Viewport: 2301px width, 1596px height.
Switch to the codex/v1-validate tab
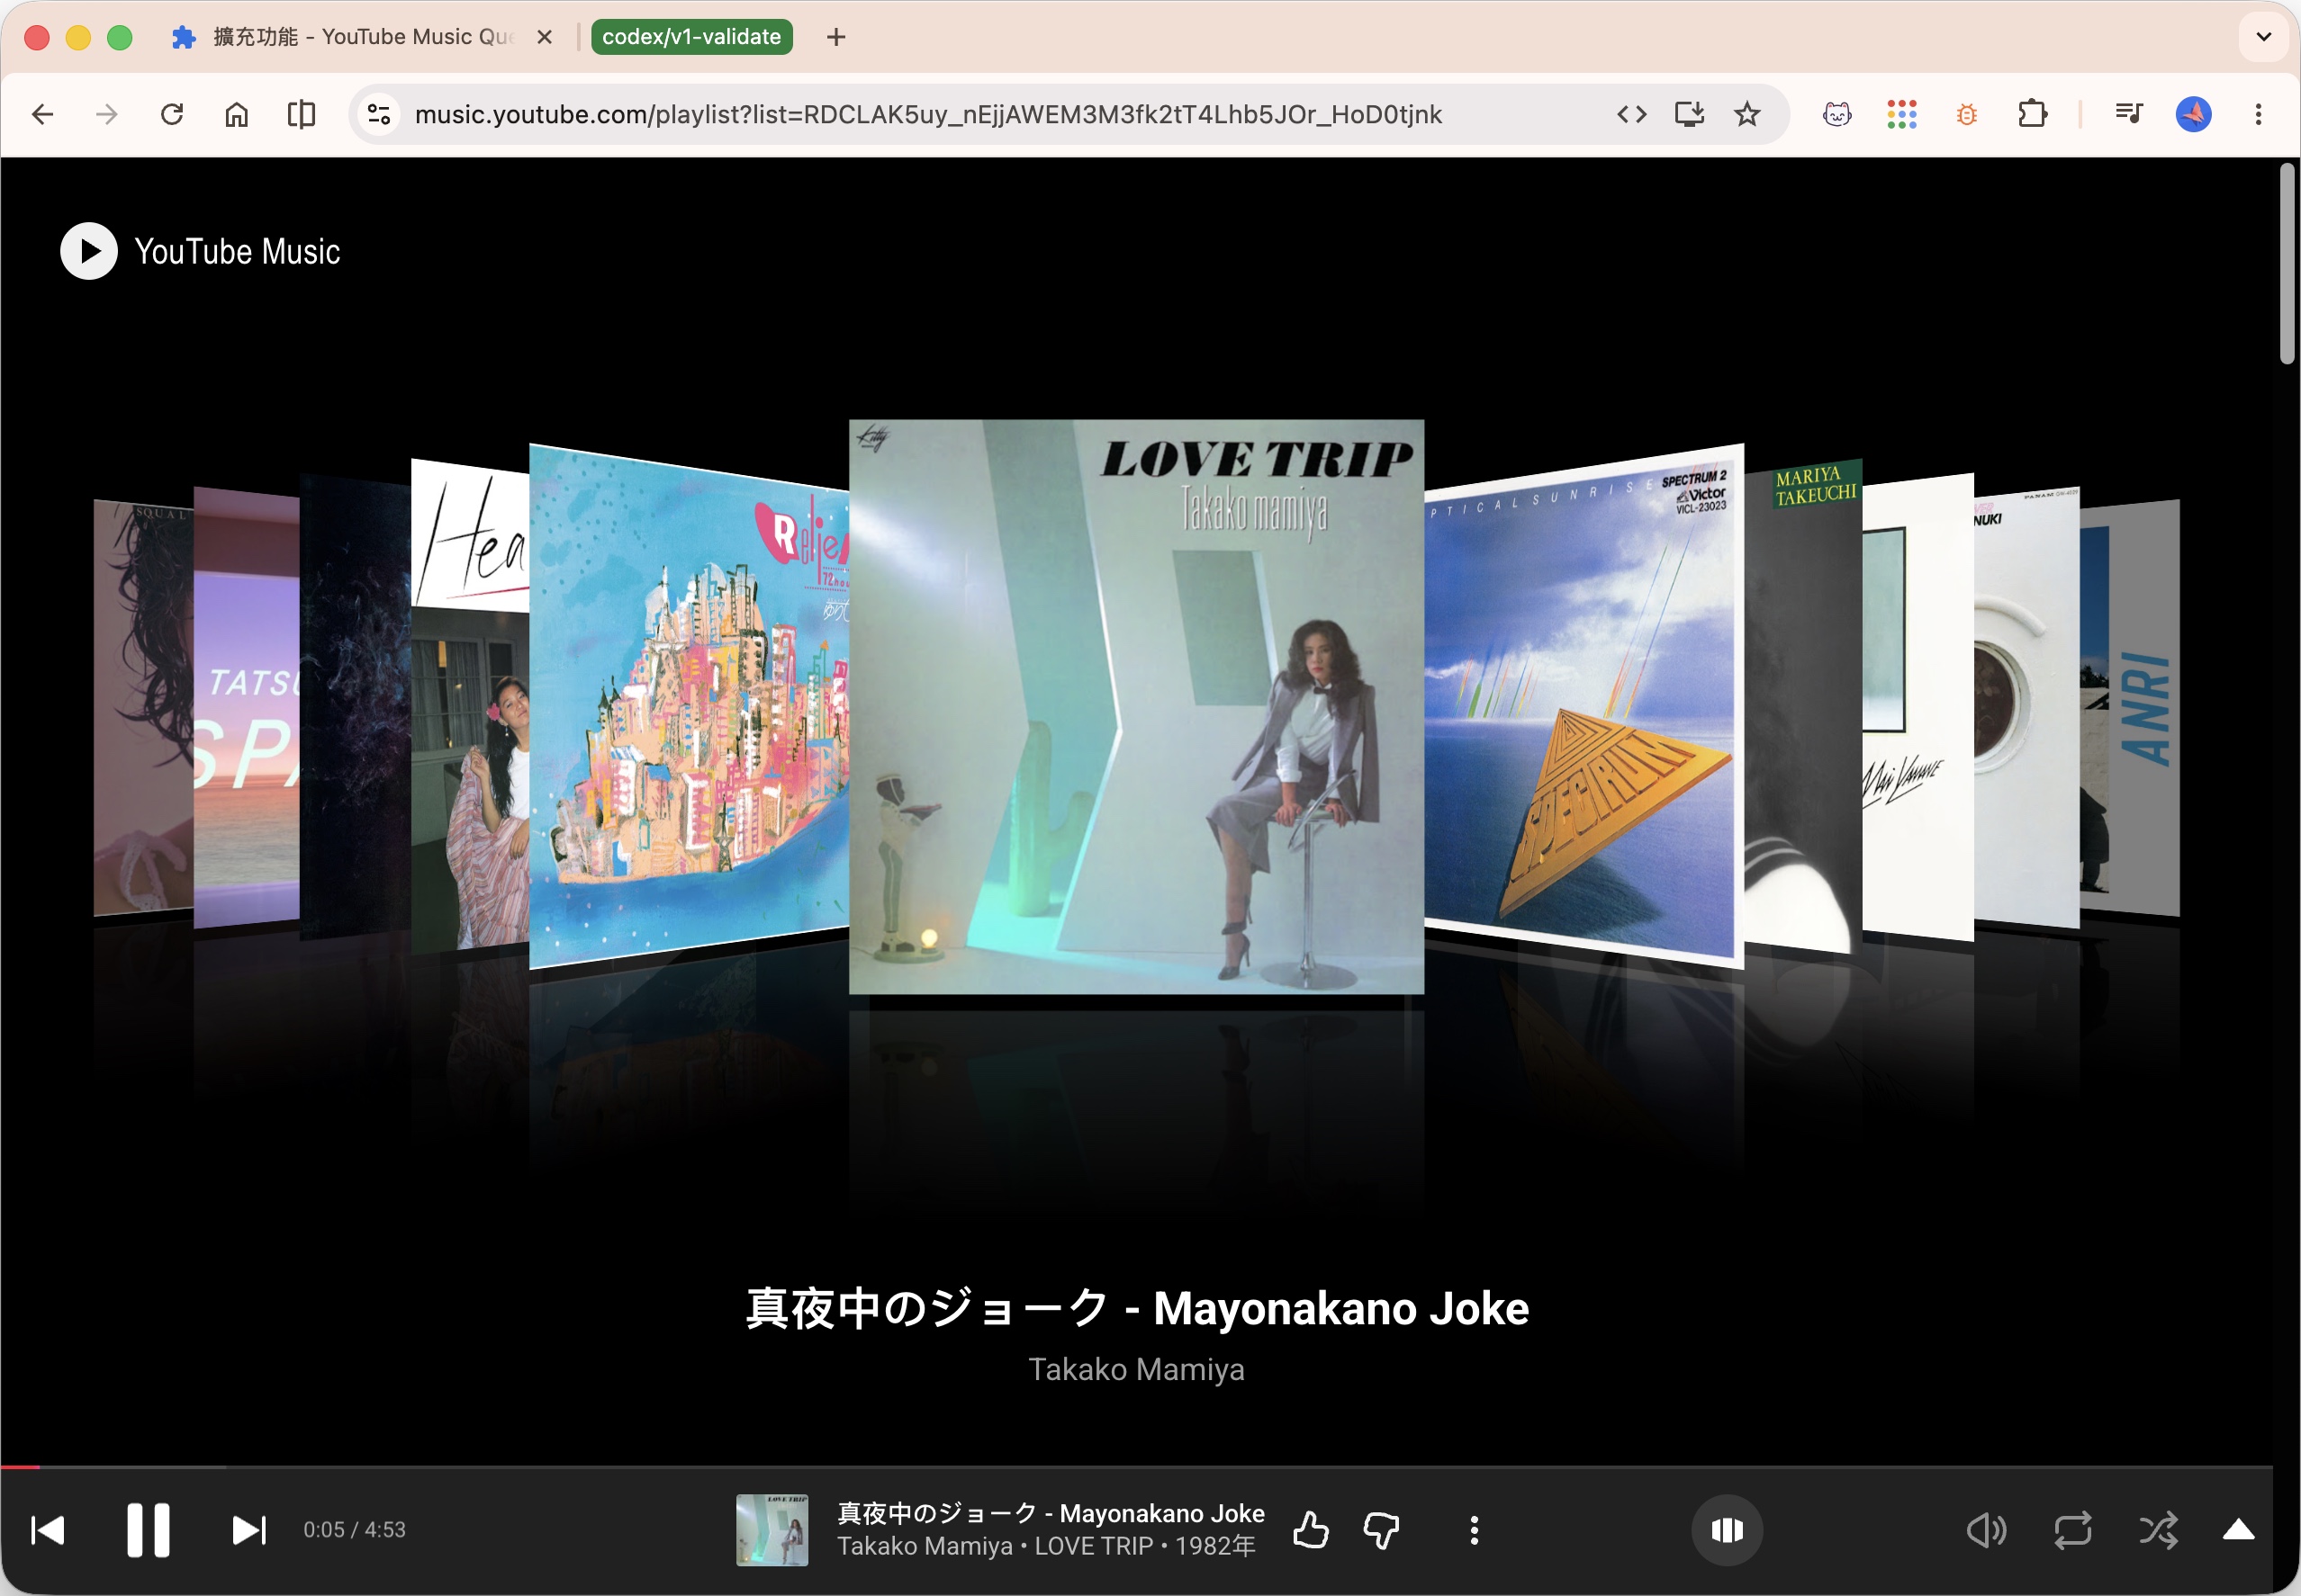(691, 37)
